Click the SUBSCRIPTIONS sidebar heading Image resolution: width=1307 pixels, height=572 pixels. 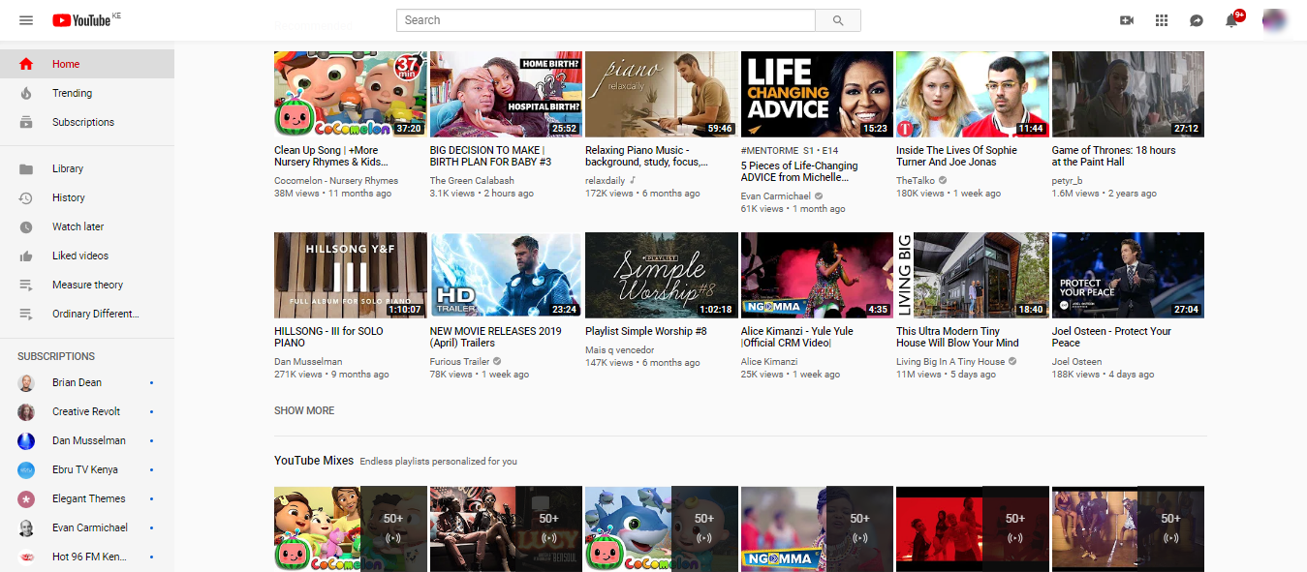pyautogui.click(x=56, y=356)
